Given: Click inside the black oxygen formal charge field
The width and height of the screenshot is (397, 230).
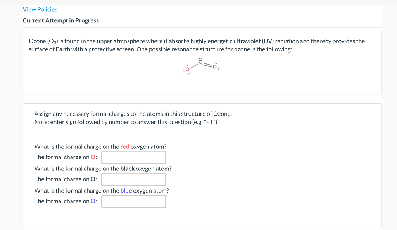Looking at the screenshot, I should [x=133, y=179].
